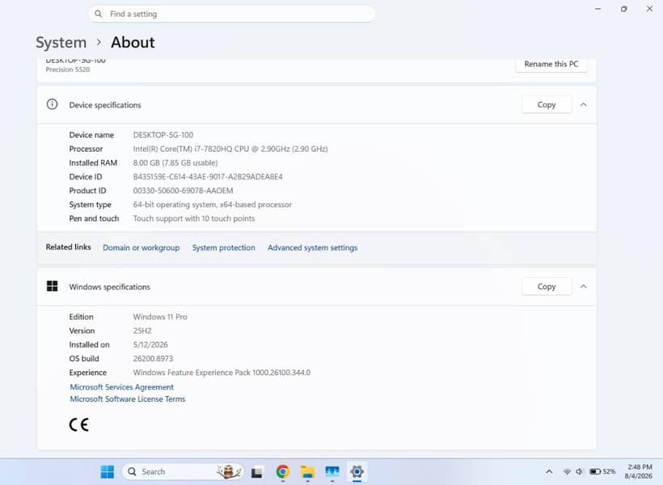Show hidden system tray icons
The height and width of the screenshot is (485, 663).
(549, 471)
